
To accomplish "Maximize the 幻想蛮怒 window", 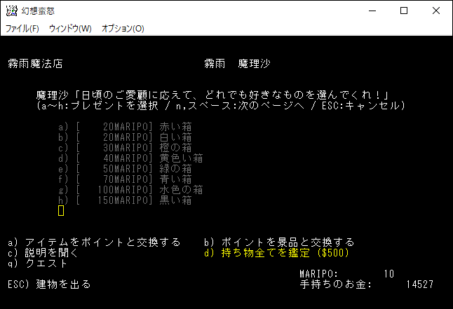I will click(x=404, y=11).
